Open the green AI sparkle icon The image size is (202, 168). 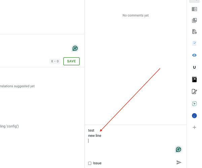pos(194,104)
